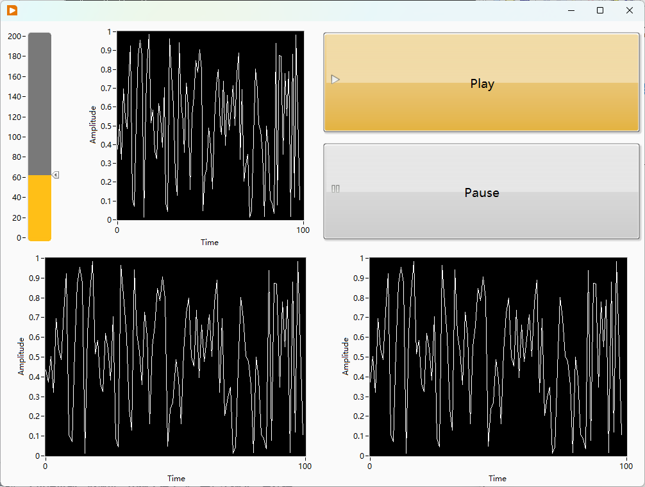Click the Time label under top graph
This screenshot has height=487, width=645.
point(210,243)
